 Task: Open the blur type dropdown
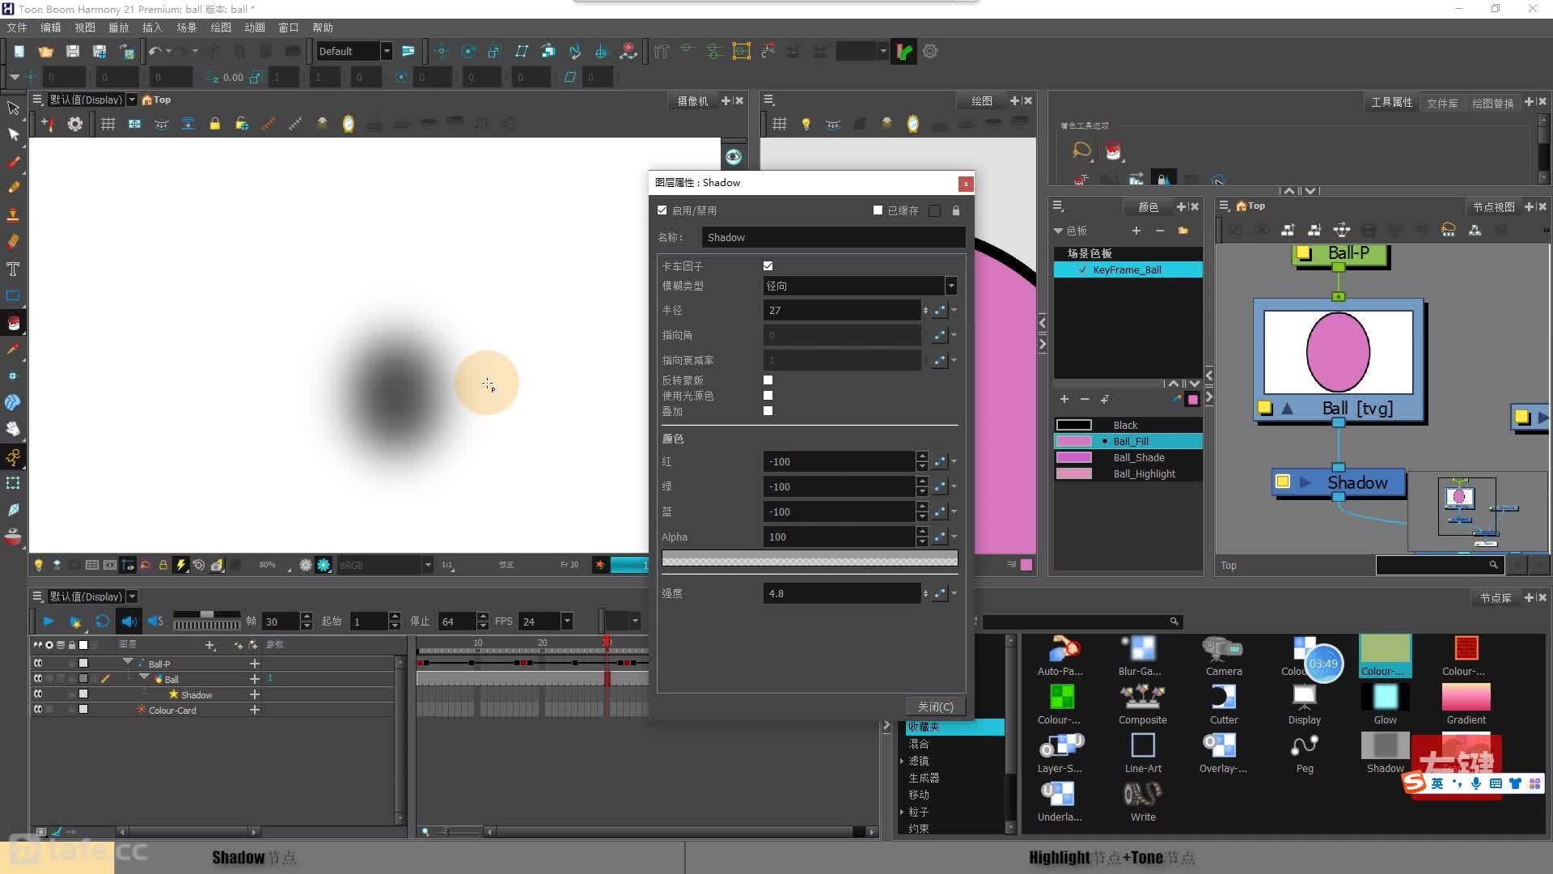(x=951, y=286)
